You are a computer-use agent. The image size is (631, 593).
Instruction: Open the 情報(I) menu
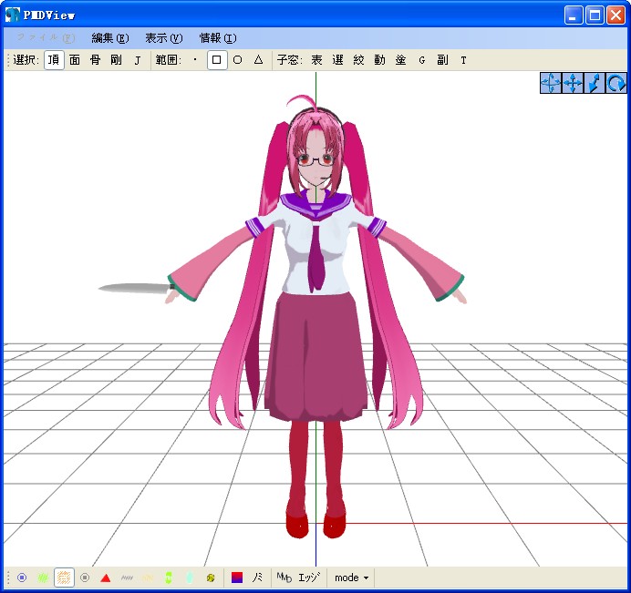tap(218, 38)
